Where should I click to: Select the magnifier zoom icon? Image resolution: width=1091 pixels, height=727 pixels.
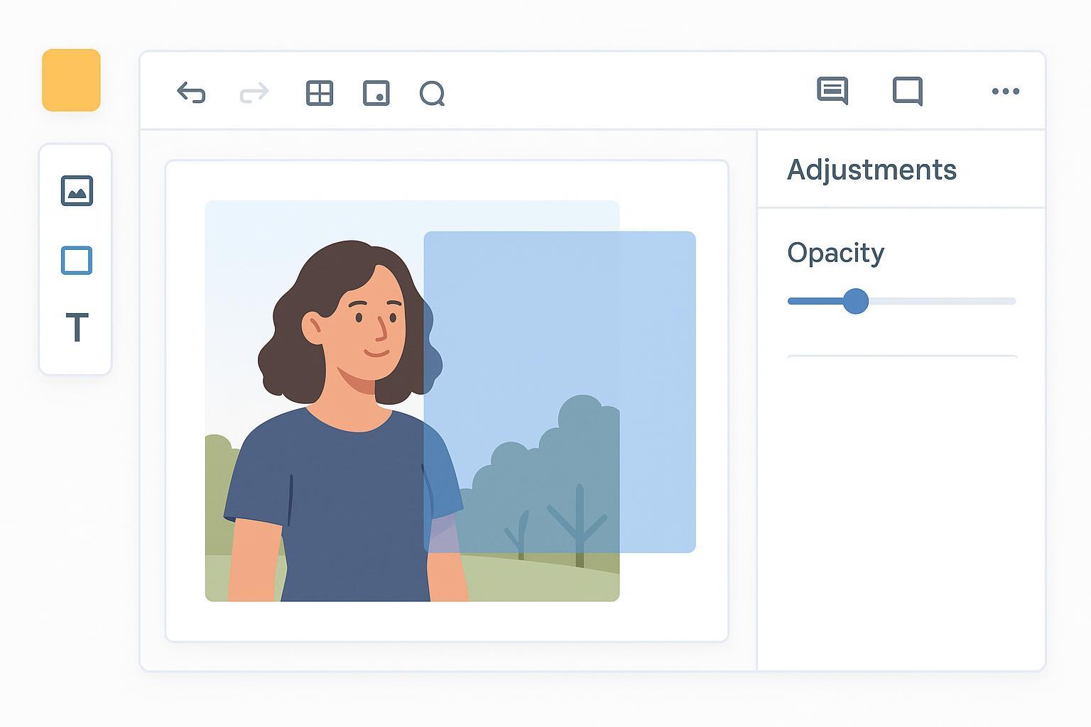coord(432,93)
